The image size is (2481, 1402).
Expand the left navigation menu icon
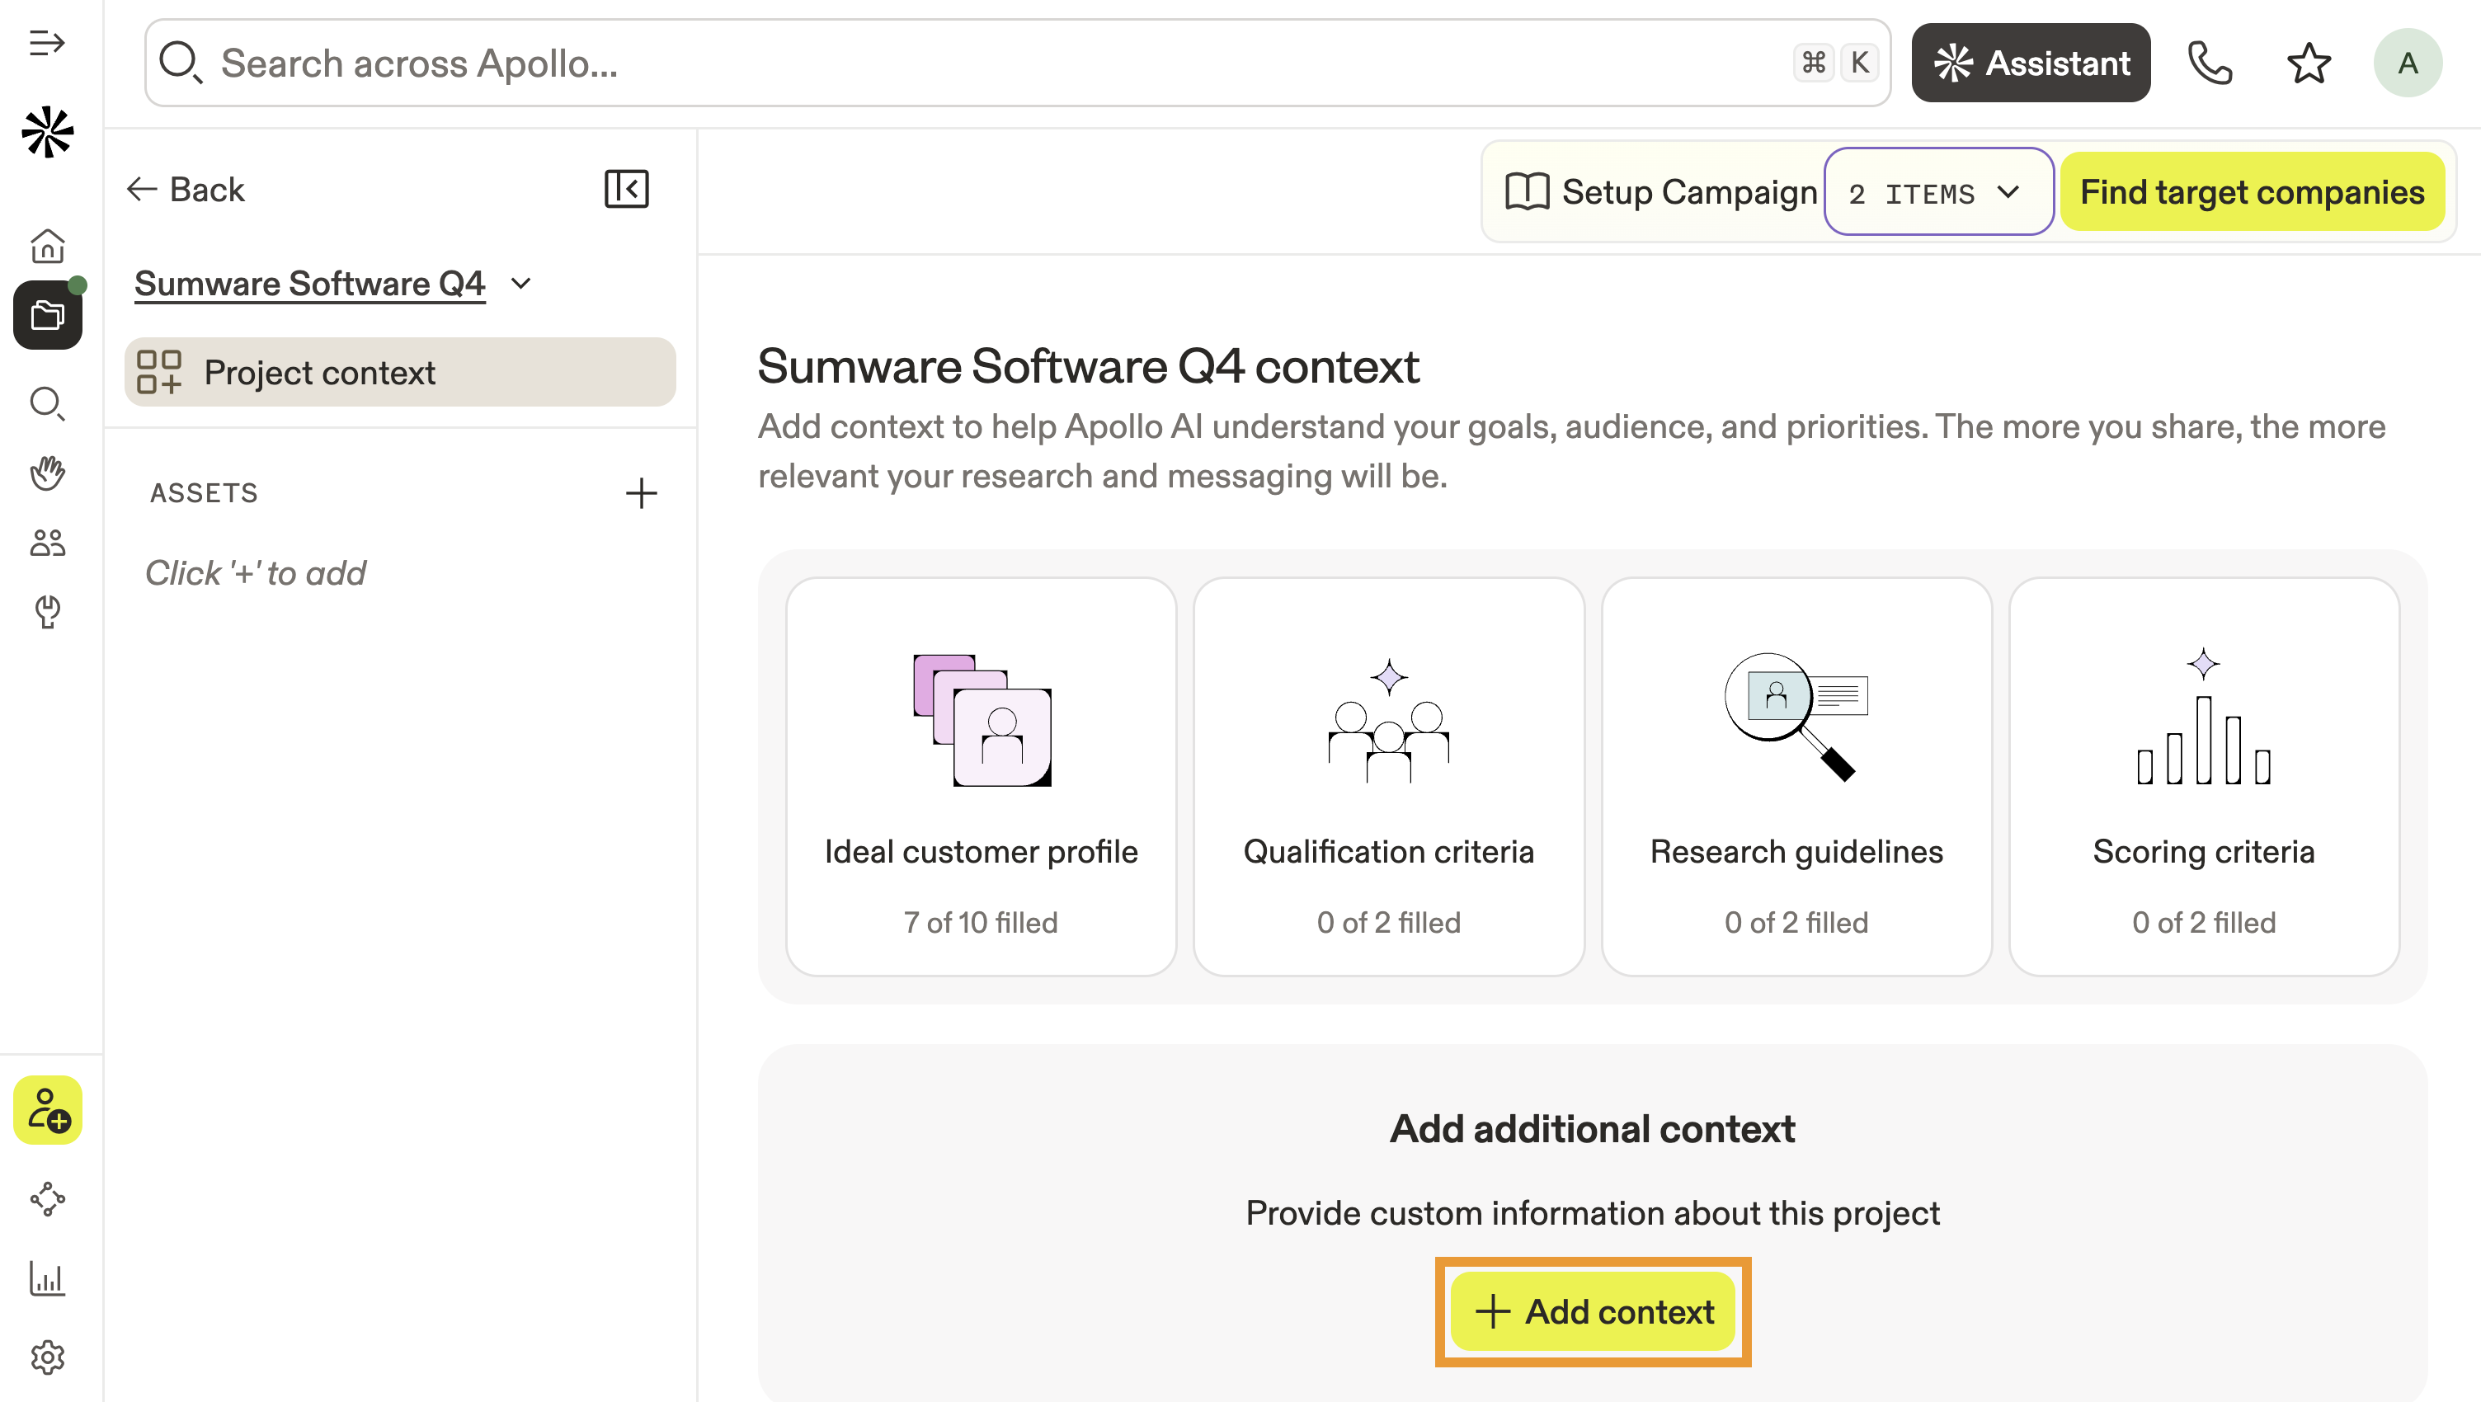point(46,44)
